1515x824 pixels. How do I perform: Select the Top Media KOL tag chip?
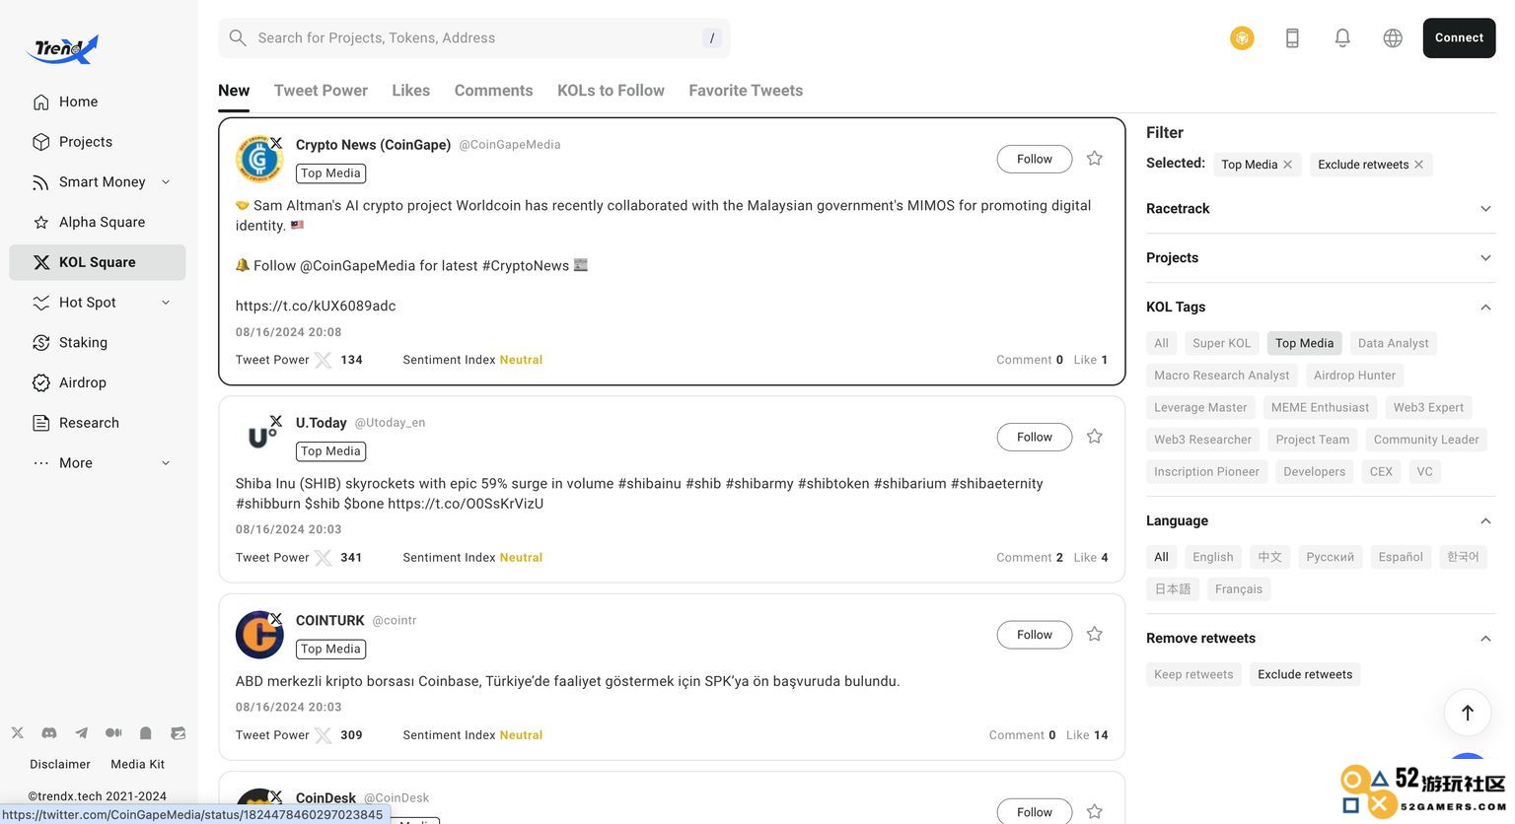click(x=1304, y=343)
